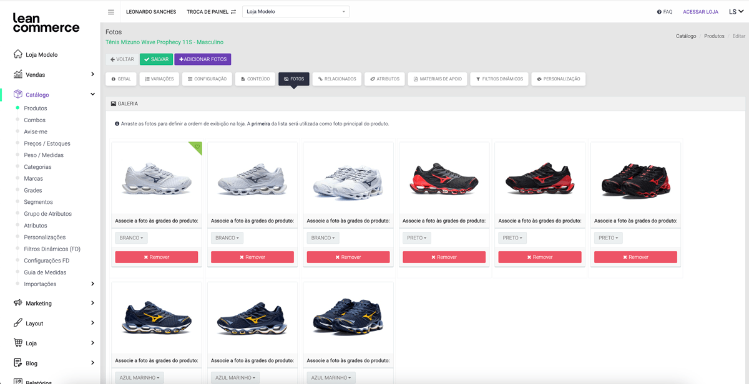Remove the black shoe pair photo

coord(635,257)
